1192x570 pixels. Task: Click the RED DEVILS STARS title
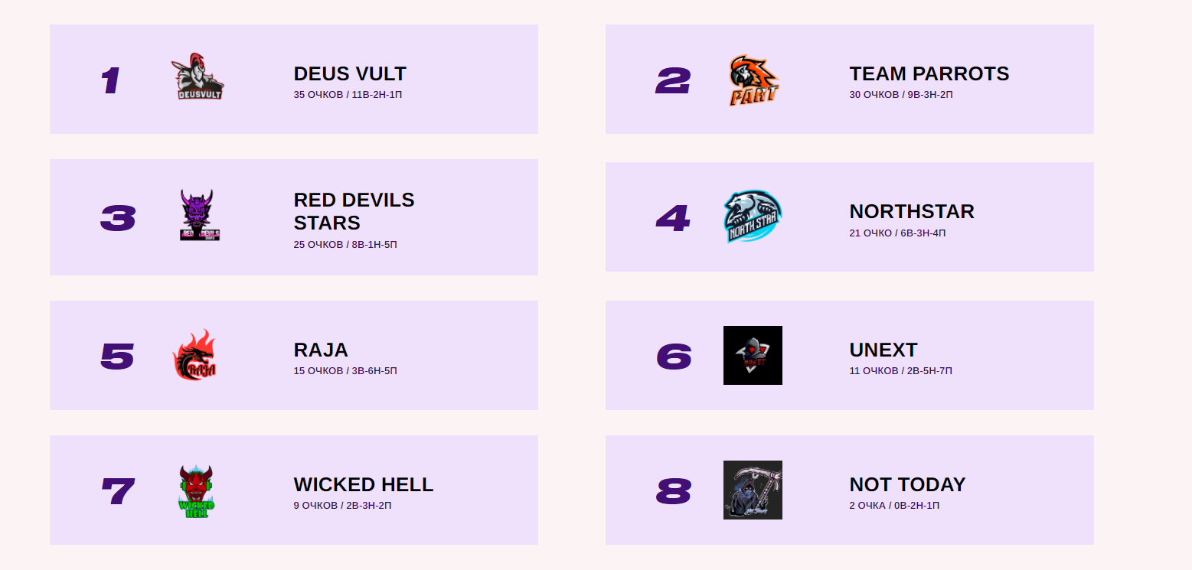[354, 211]
